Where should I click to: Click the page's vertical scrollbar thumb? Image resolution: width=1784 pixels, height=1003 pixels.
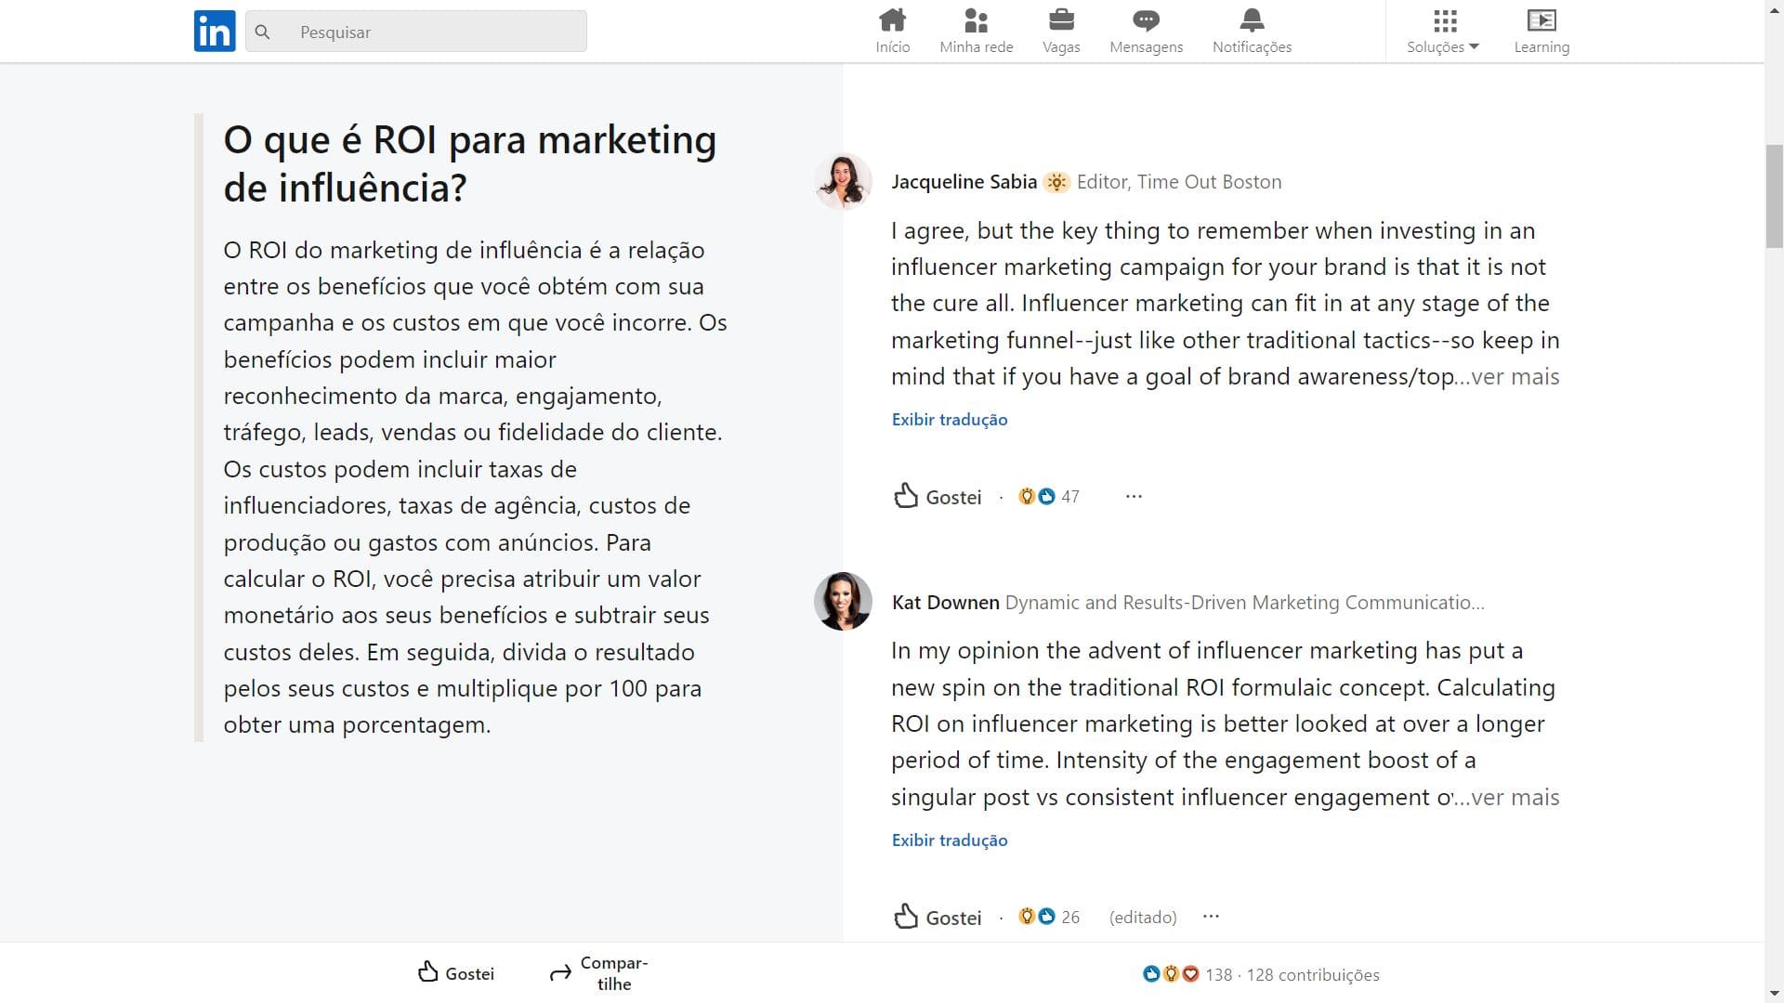coord(1774,195)
